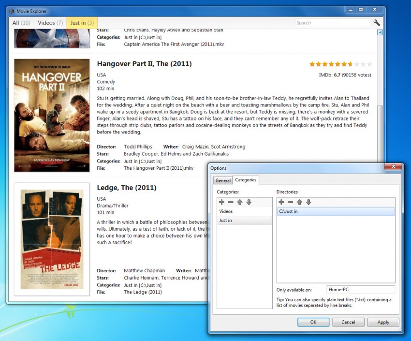Open options with the wrench icon
Screen dimensions: 411x341
(377, 23)
